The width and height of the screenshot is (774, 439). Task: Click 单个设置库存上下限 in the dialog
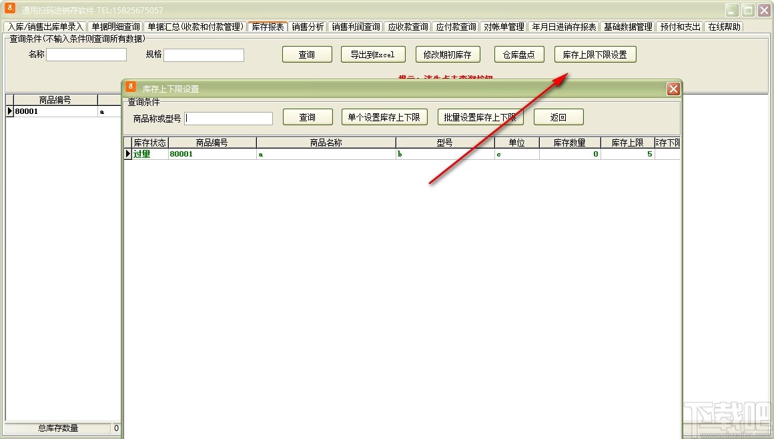[384, 116]
